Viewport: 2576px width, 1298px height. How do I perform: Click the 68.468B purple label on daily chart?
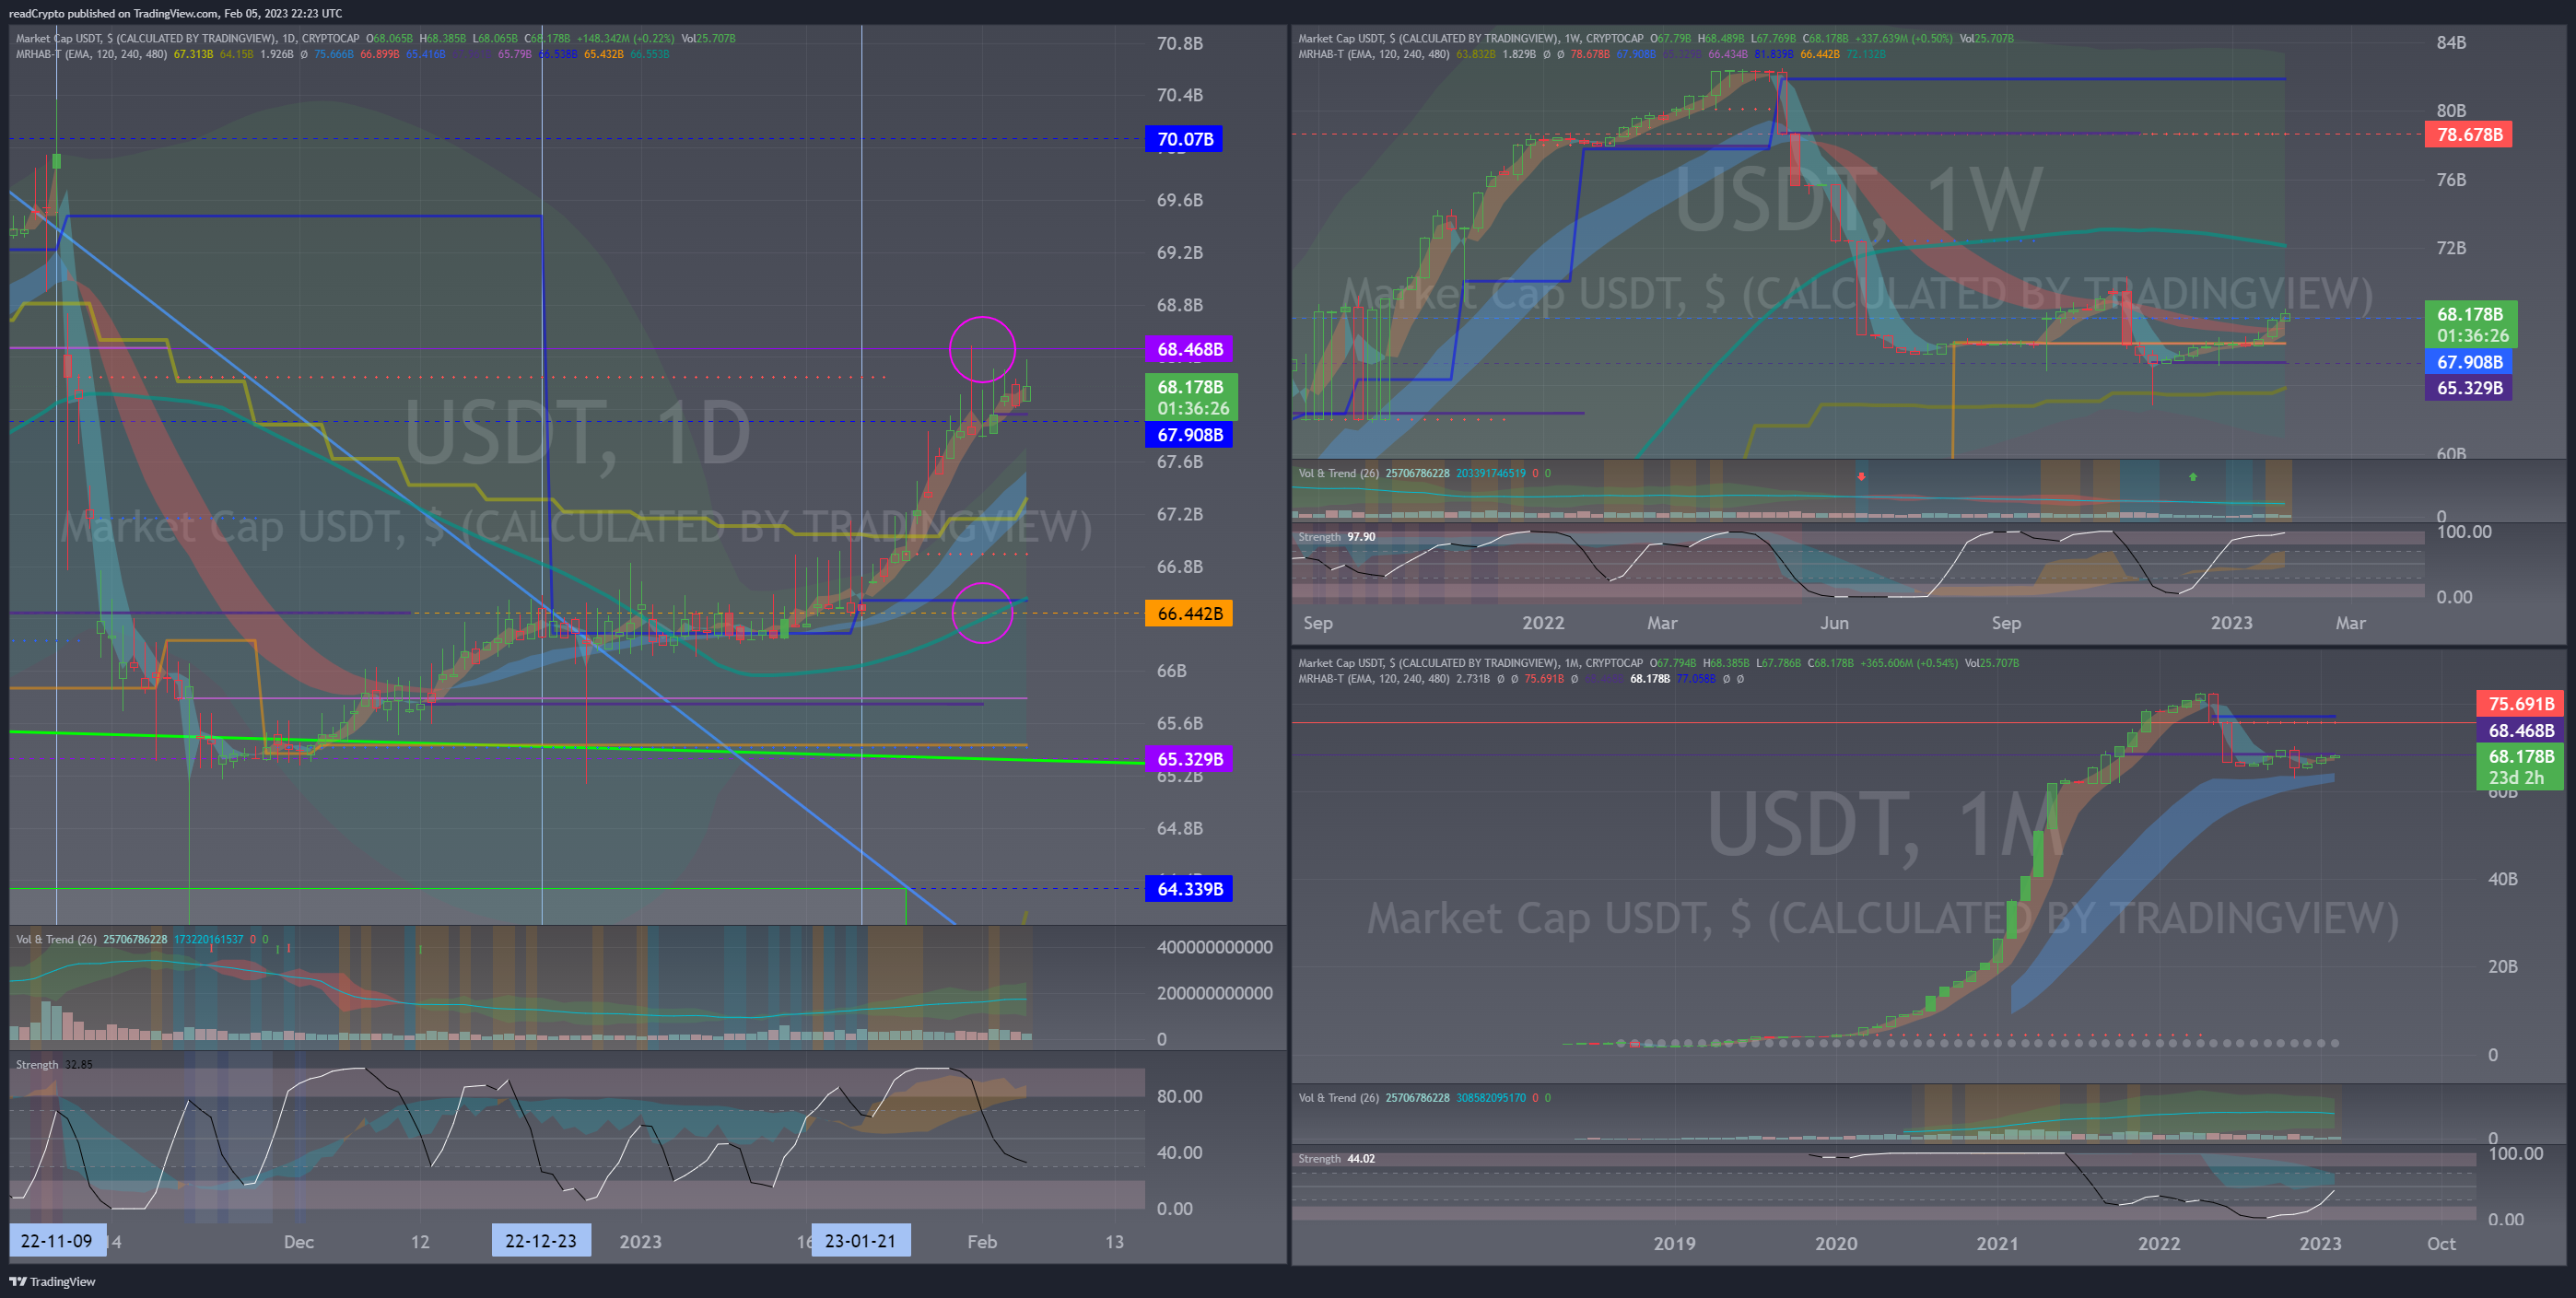coord(1190,349)
